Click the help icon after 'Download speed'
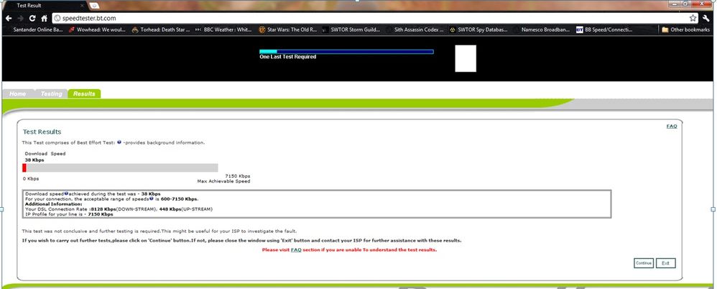Image resolution: width=717 pixels, height=289 pixels. tap(66, 194)
